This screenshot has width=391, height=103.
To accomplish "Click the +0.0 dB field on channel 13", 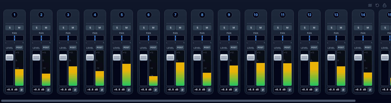I will point(334,90).
